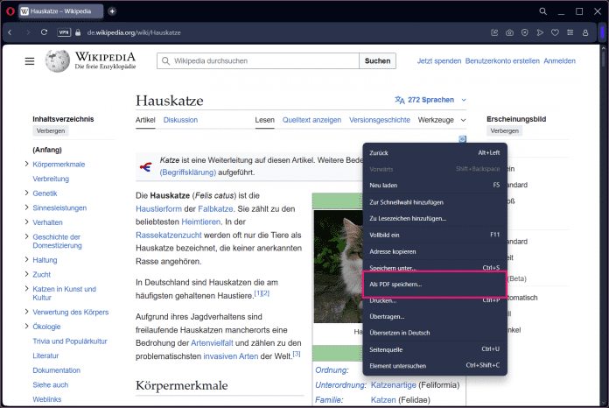The image size is (609, 408).
Task: Open the profile account icon
Action: coord(585,32)
